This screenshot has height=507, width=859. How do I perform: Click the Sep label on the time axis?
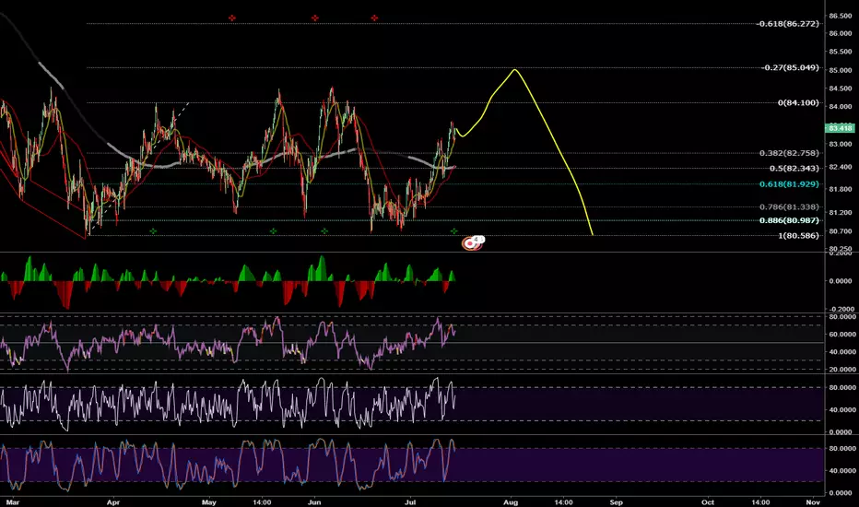click(617, 502)
